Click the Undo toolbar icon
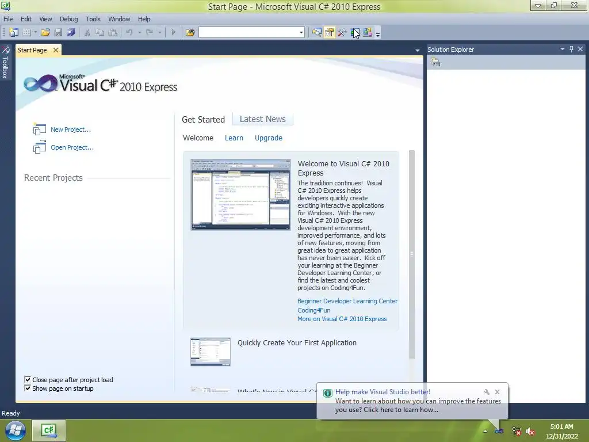The height and width of the screenshot is (442, 589). pyautogui.click(x=129, y=32)
